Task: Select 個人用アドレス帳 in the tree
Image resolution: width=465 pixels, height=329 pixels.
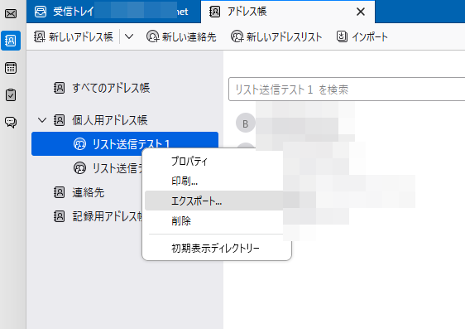Action: click(x=125, y=120)
